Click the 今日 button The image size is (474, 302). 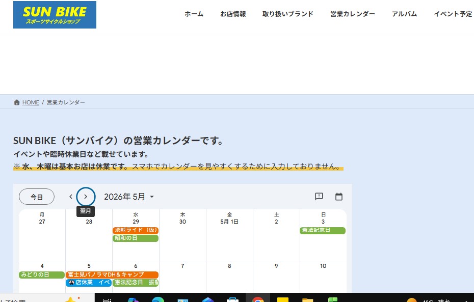37,197
